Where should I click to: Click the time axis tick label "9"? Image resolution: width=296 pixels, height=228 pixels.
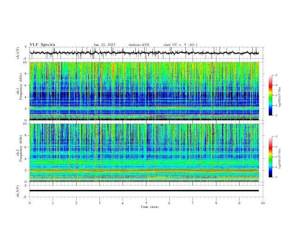(239, 203)
